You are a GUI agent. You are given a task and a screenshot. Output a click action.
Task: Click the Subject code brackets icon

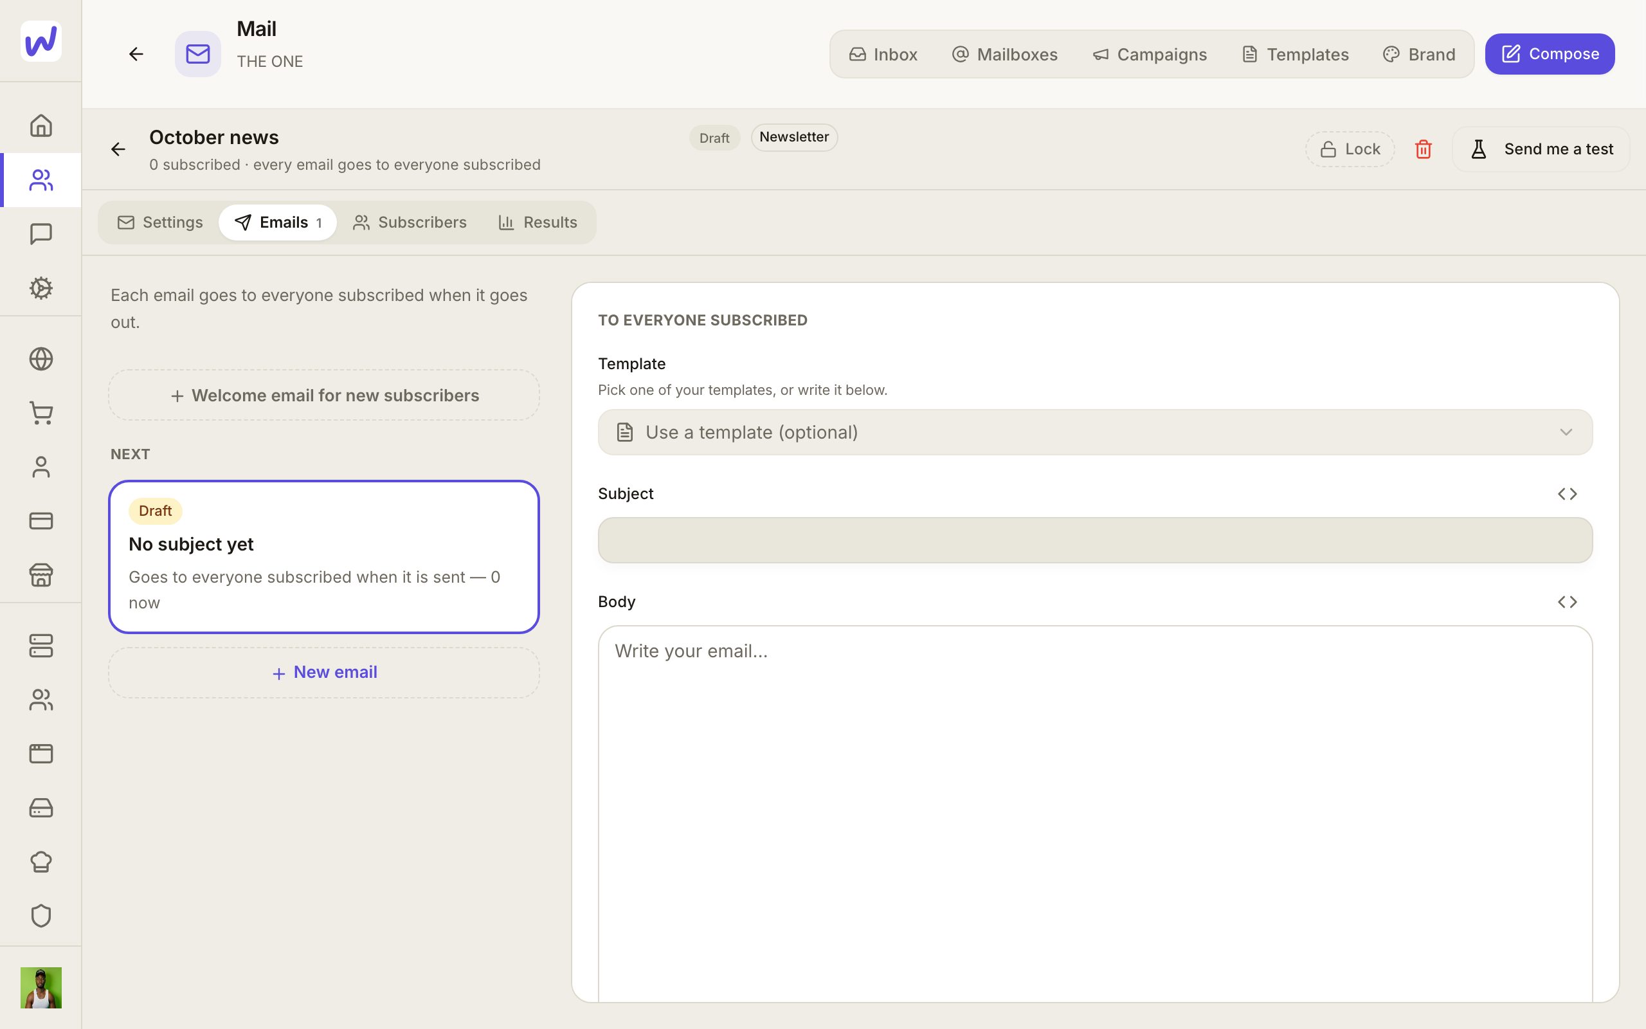1567,494
